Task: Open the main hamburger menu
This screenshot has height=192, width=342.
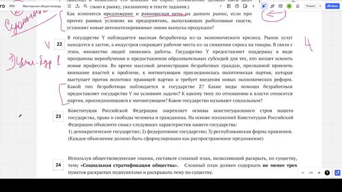Action: click(x=69, y=6)
